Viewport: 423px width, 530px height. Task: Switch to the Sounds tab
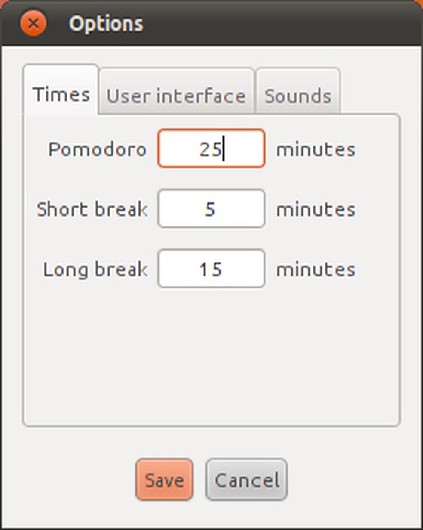pos(298,96)
